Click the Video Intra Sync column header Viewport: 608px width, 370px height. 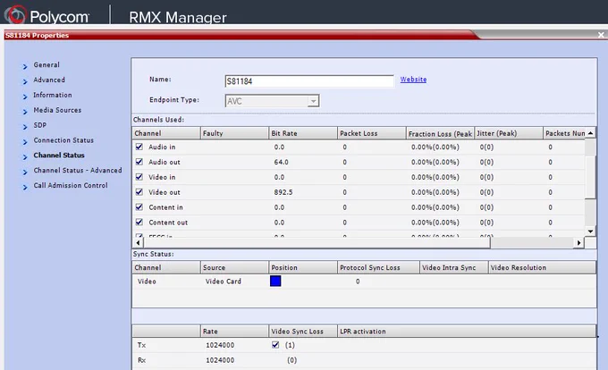[x=453, y=267]
